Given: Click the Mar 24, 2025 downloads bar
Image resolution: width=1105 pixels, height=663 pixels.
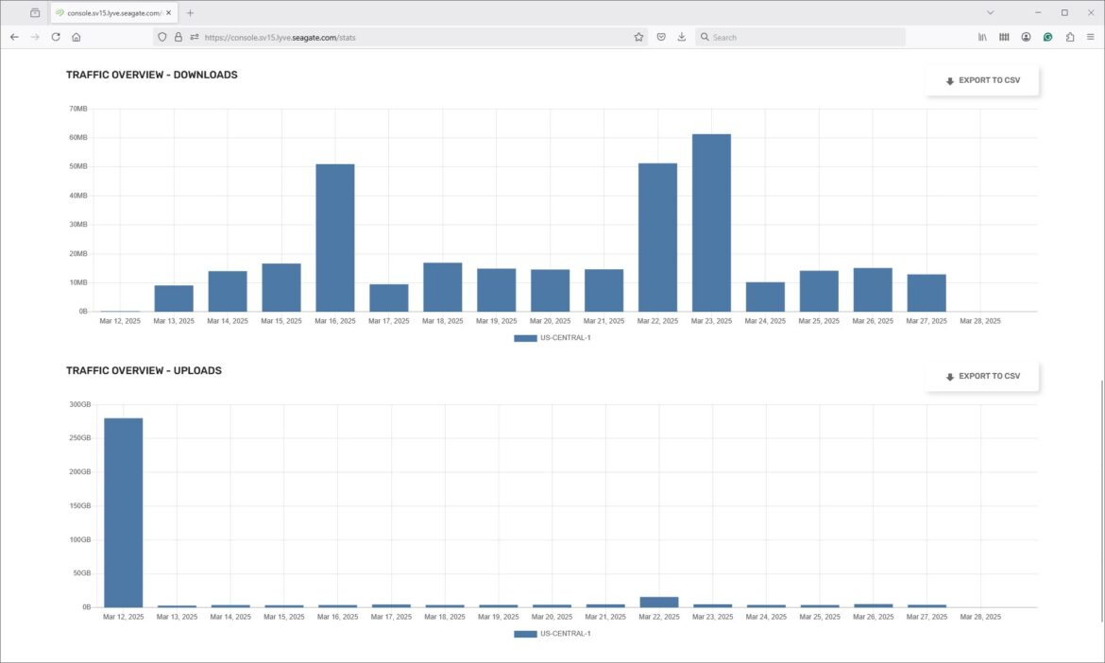Looking at the screenshot, I should point(765,297).
